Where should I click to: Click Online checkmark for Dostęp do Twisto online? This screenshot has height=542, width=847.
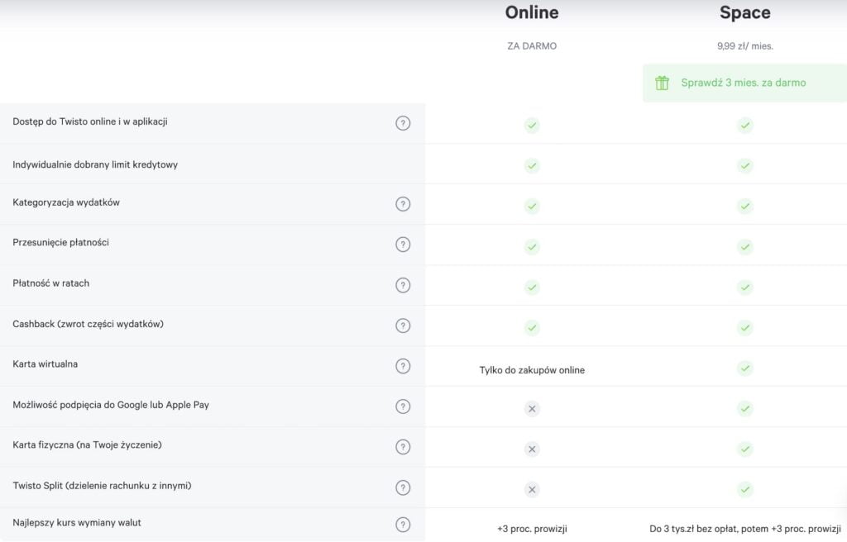pos(532,126)
